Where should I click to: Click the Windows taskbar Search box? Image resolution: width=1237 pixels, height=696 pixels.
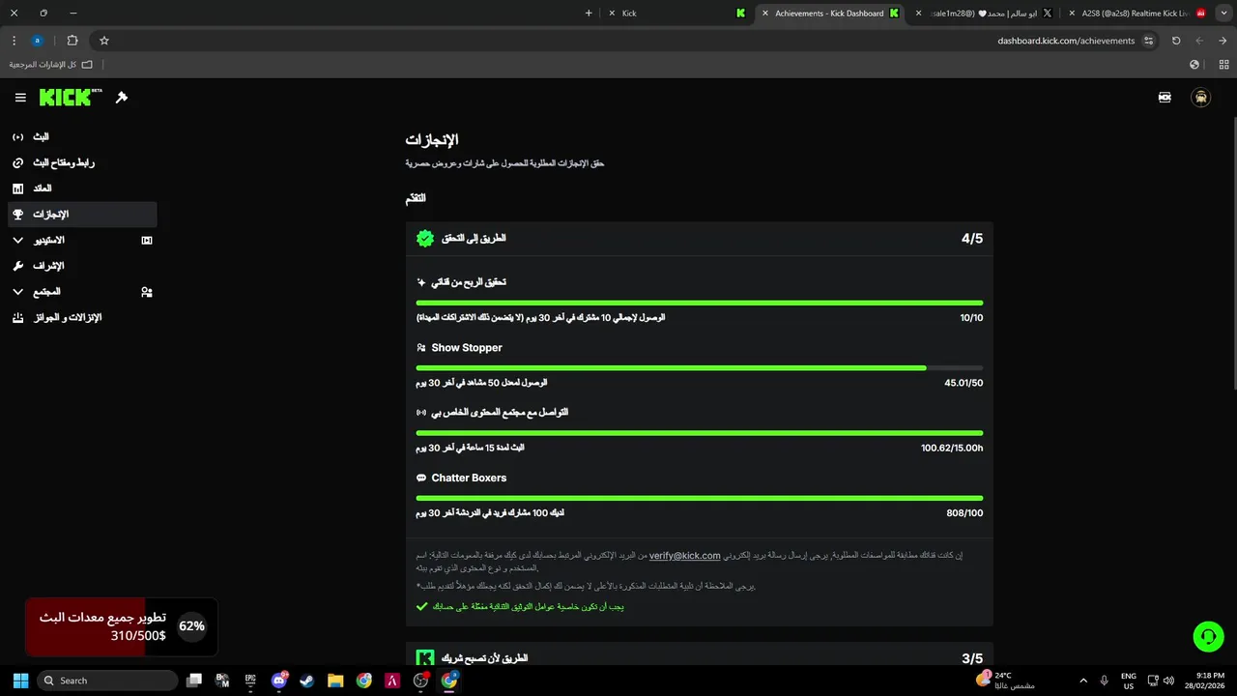pyautogui.click(x=107, y=681)
